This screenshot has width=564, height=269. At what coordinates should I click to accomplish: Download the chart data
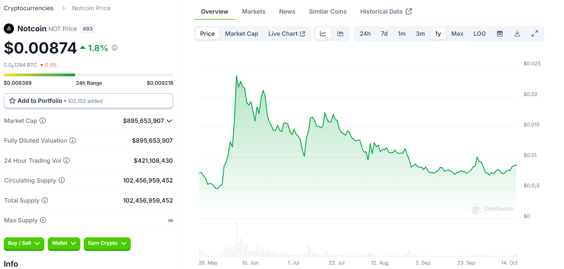[x=517, y=33]
